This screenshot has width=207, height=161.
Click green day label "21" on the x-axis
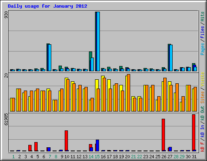pyautogui.click(x=133, y=157)
